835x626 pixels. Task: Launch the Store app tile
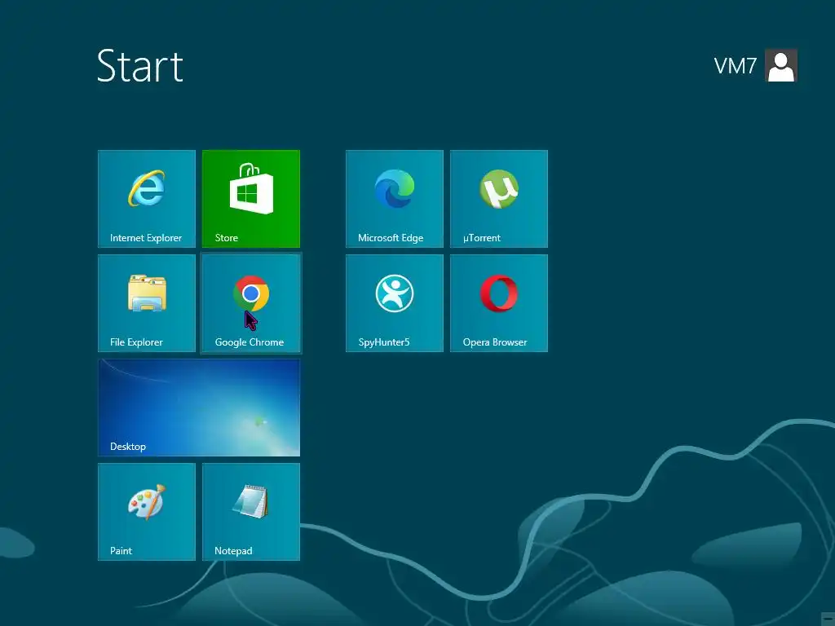tap(251, 199)
